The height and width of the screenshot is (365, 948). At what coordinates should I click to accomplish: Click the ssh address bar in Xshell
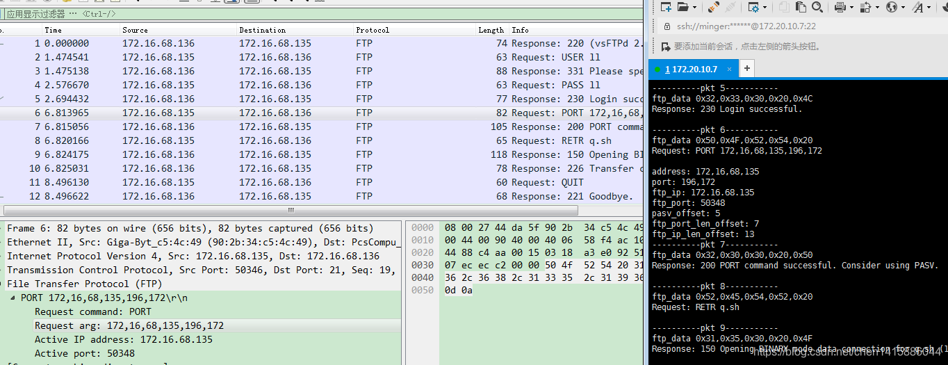point(803,26)
